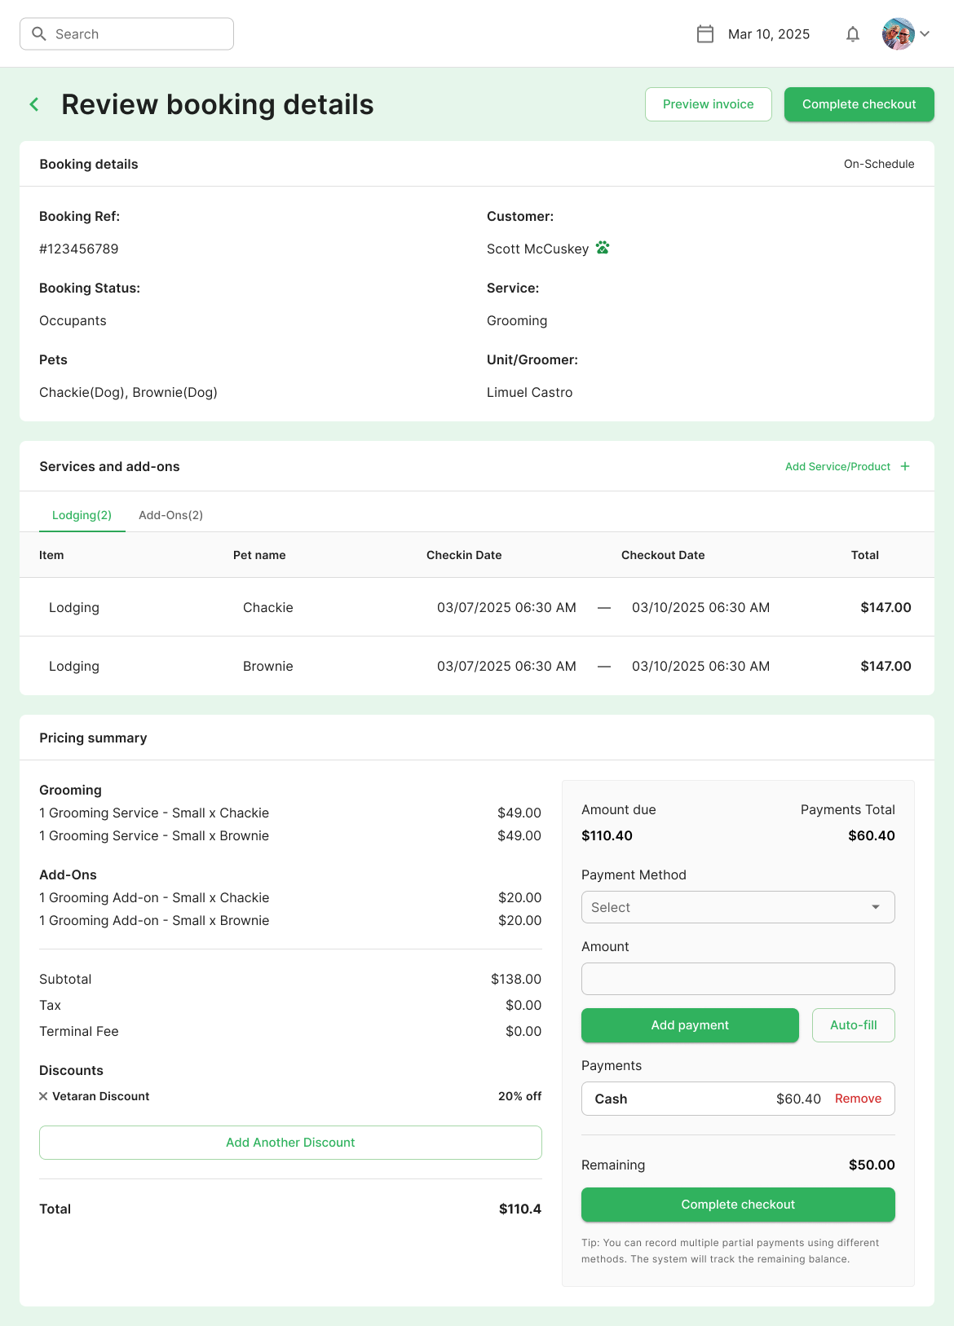Click the Checkout Date column header

click(x=663, y=555)
